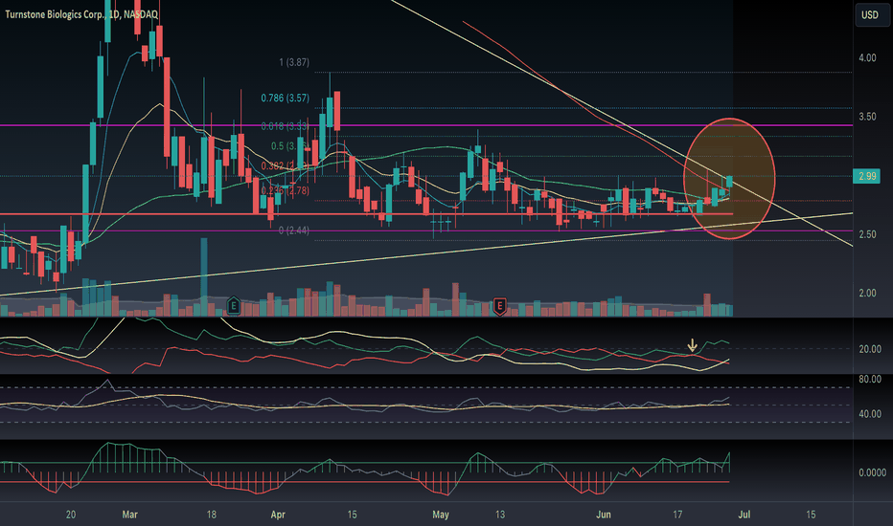Screen dimensions: 893x526
Task: Click the 80.00 RSI scale label
Action: coord(870,380)
